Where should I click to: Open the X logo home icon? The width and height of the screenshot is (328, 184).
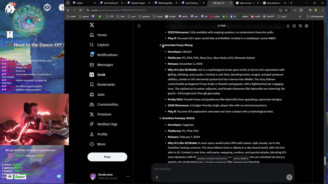tap(92, 25)
